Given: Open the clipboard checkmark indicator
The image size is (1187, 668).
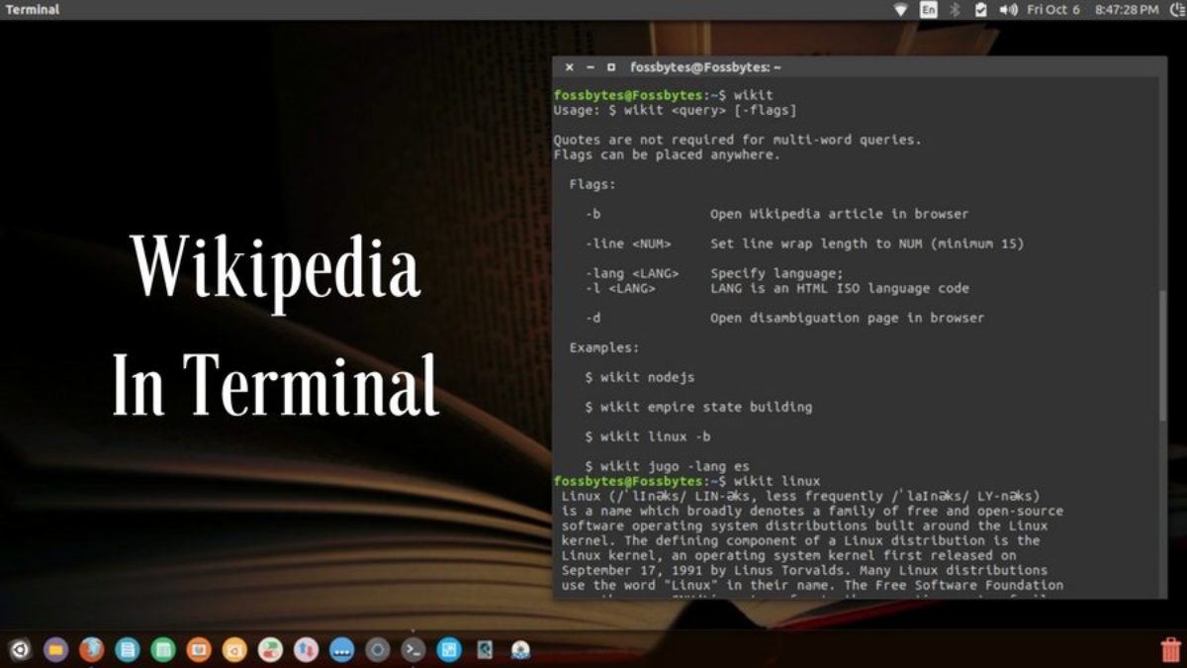Looking at the screenshot, I should point(980,9).
